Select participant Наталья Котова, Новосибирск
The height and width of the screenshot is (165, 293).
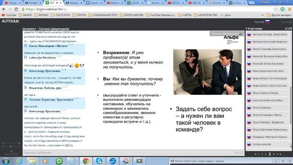click(x=267, y=34)
